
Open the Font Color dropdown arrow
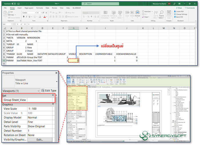click(47, 17)
